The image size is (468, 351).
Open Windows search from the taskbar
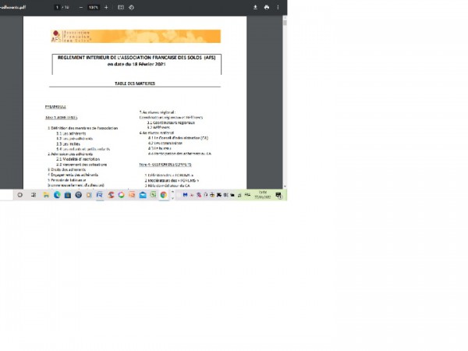click(x=19, y=195)
